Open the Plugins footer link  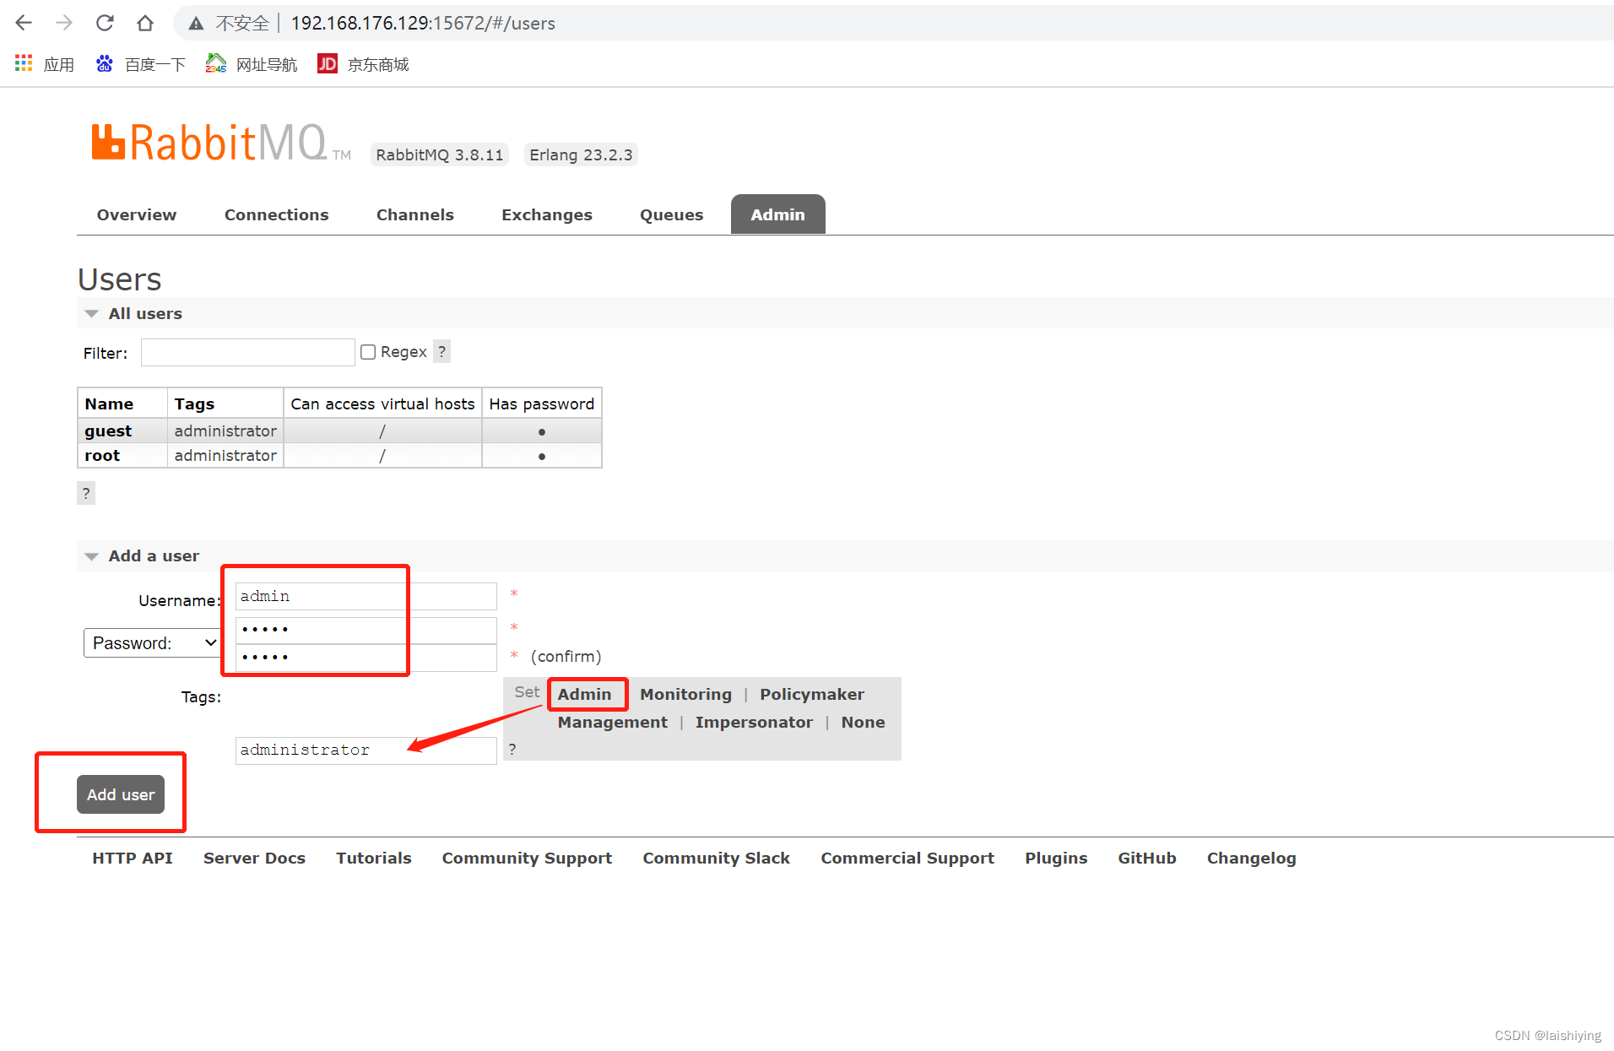pos(1056,858)
